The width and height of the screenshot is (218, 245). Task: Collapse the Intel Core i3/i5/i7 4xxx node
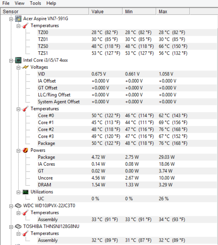point(11,61)
